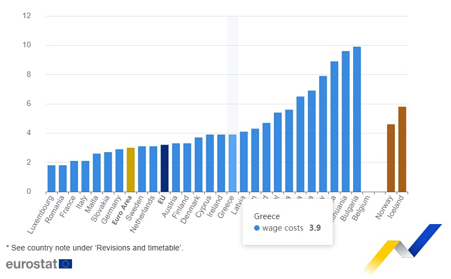Click the Slovakia axis label
This screenshot has width=451, height=279.
point(101,209)
